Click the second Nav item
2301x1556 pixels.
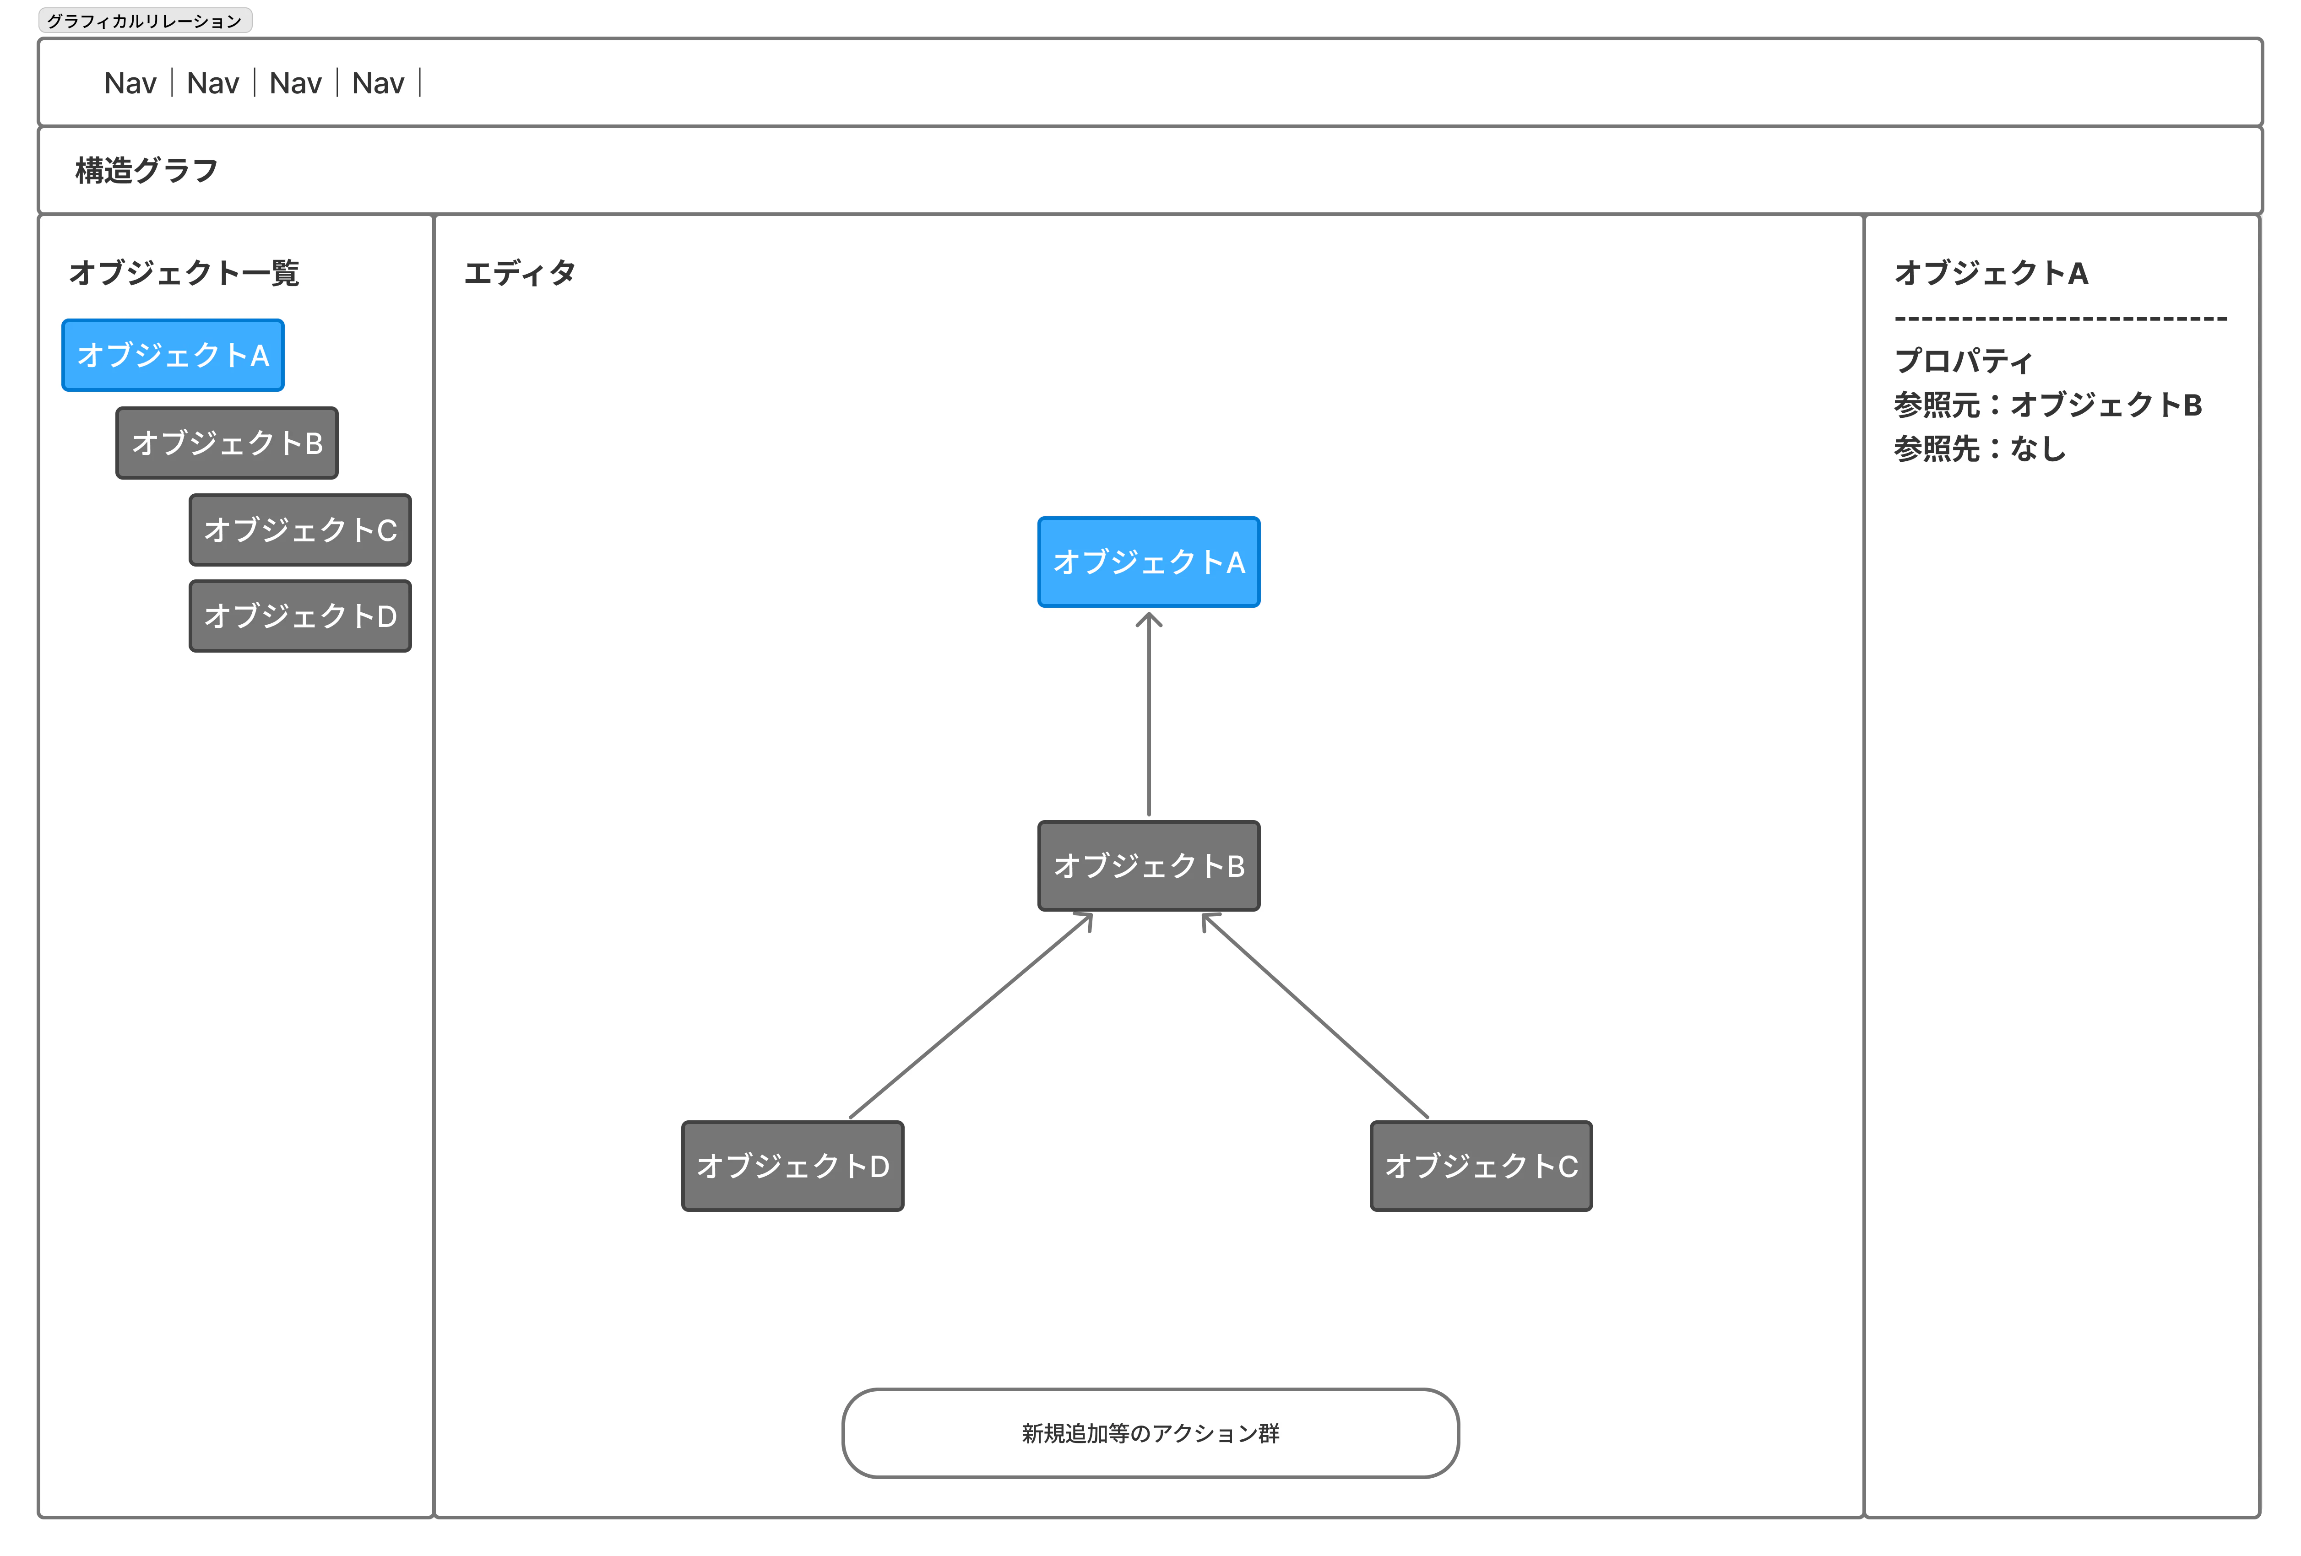pos(213,83)
